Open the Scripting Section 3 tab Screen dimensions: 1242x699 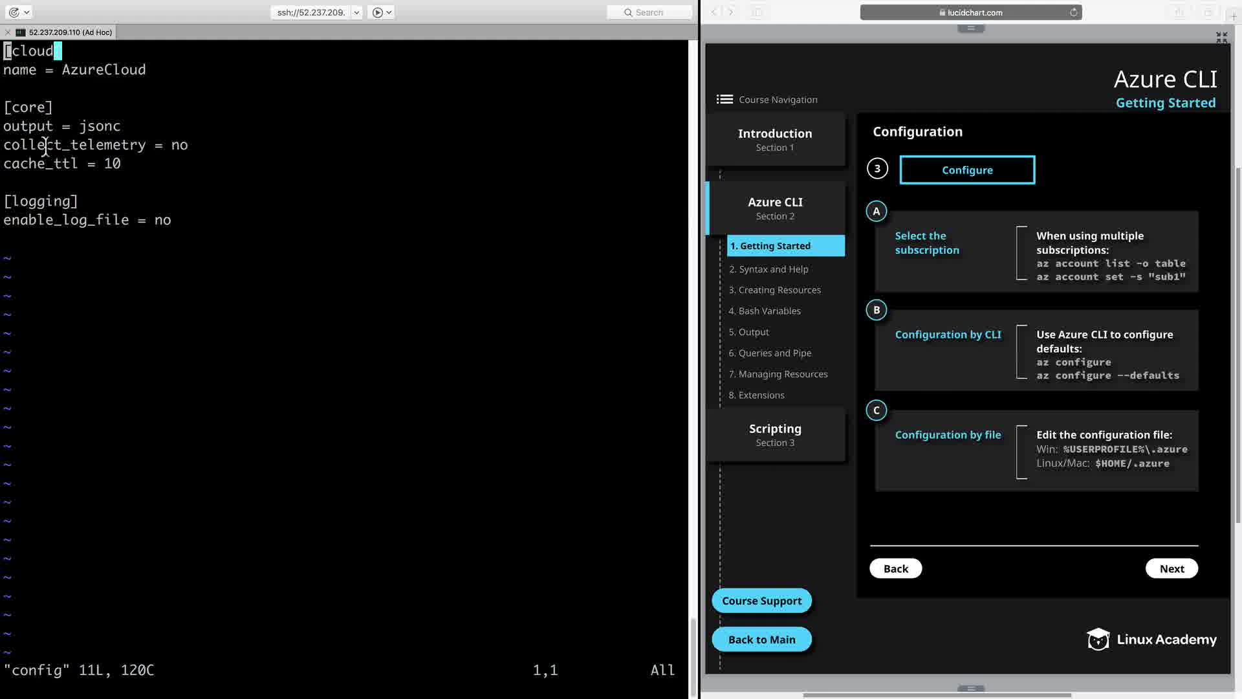pyautogui.click(x=775, y=434)
